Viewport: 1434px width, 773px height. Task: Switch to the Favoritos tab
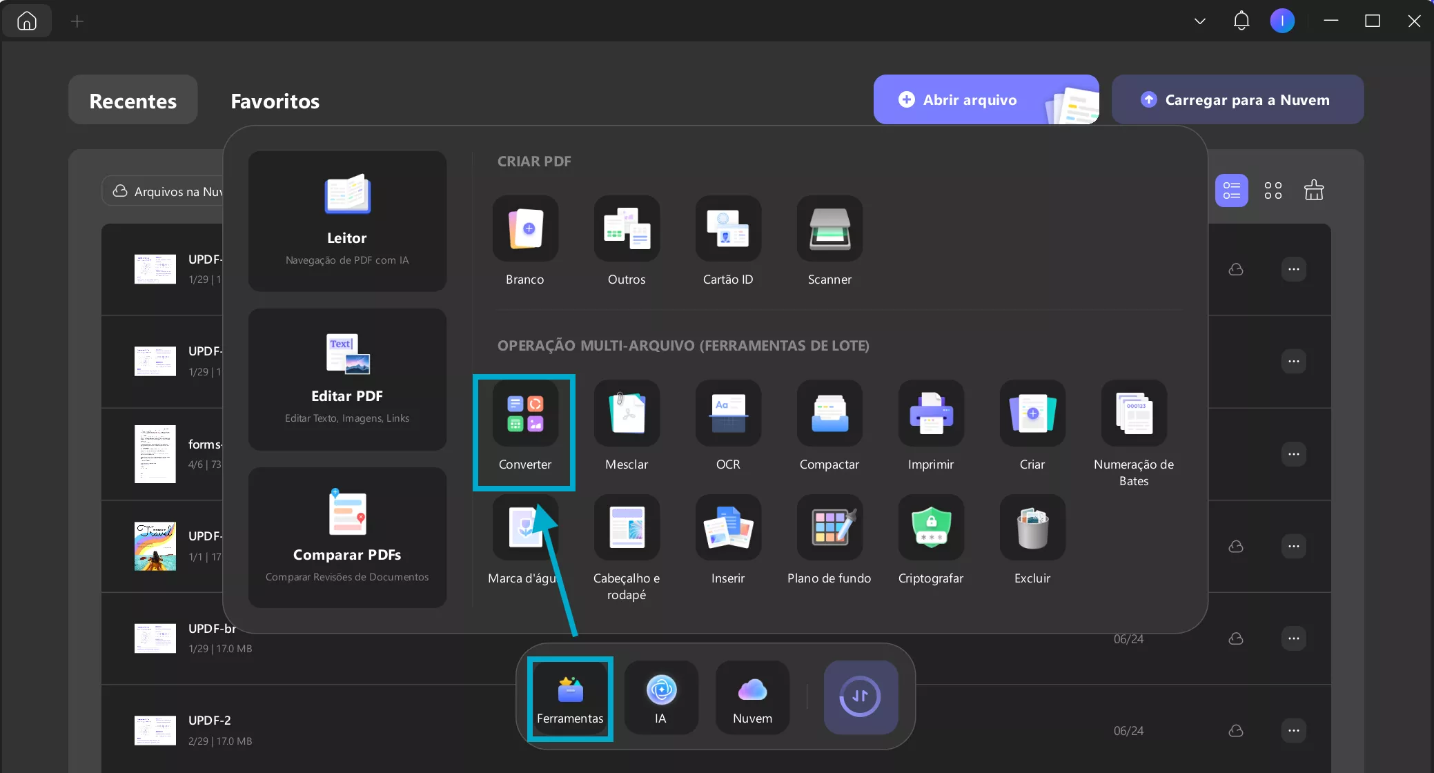tap(275, 101)
